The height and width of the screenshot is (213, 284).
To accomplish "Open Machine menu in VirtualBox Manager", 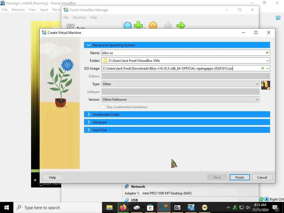I will 79,17.
